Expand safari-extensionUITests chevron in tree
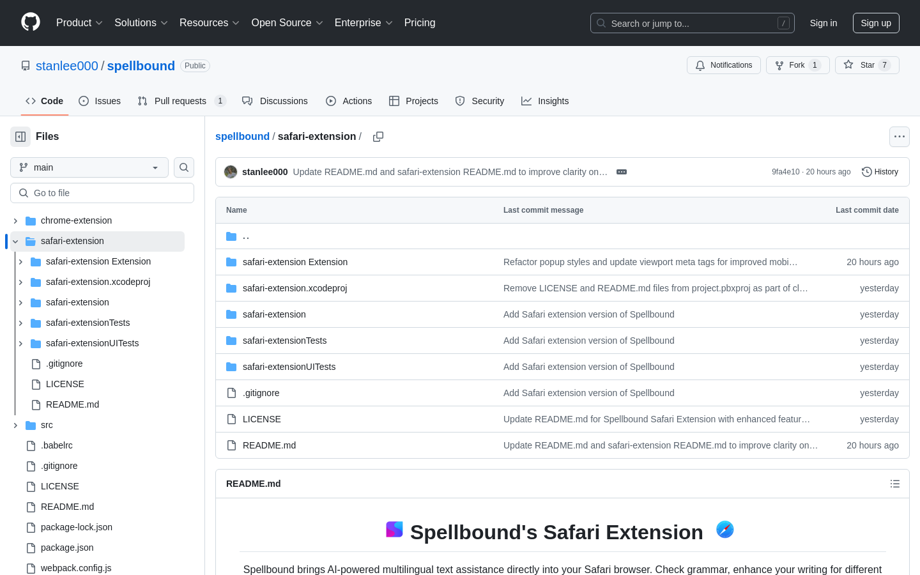Image resolution: width=920 pixels, height=575 pixels. tap(20, 343)
